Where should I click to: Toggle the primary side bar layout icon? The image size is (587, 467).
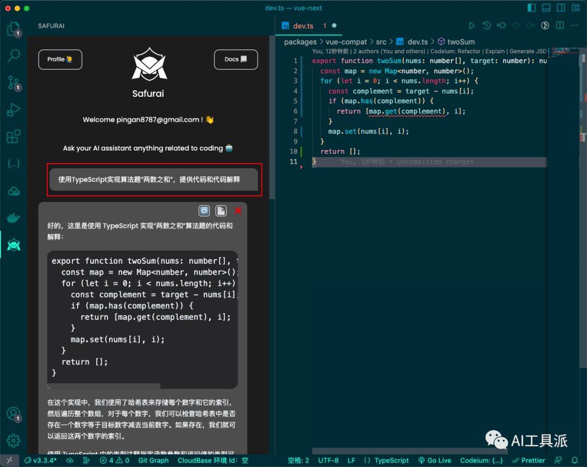[532, 8]
